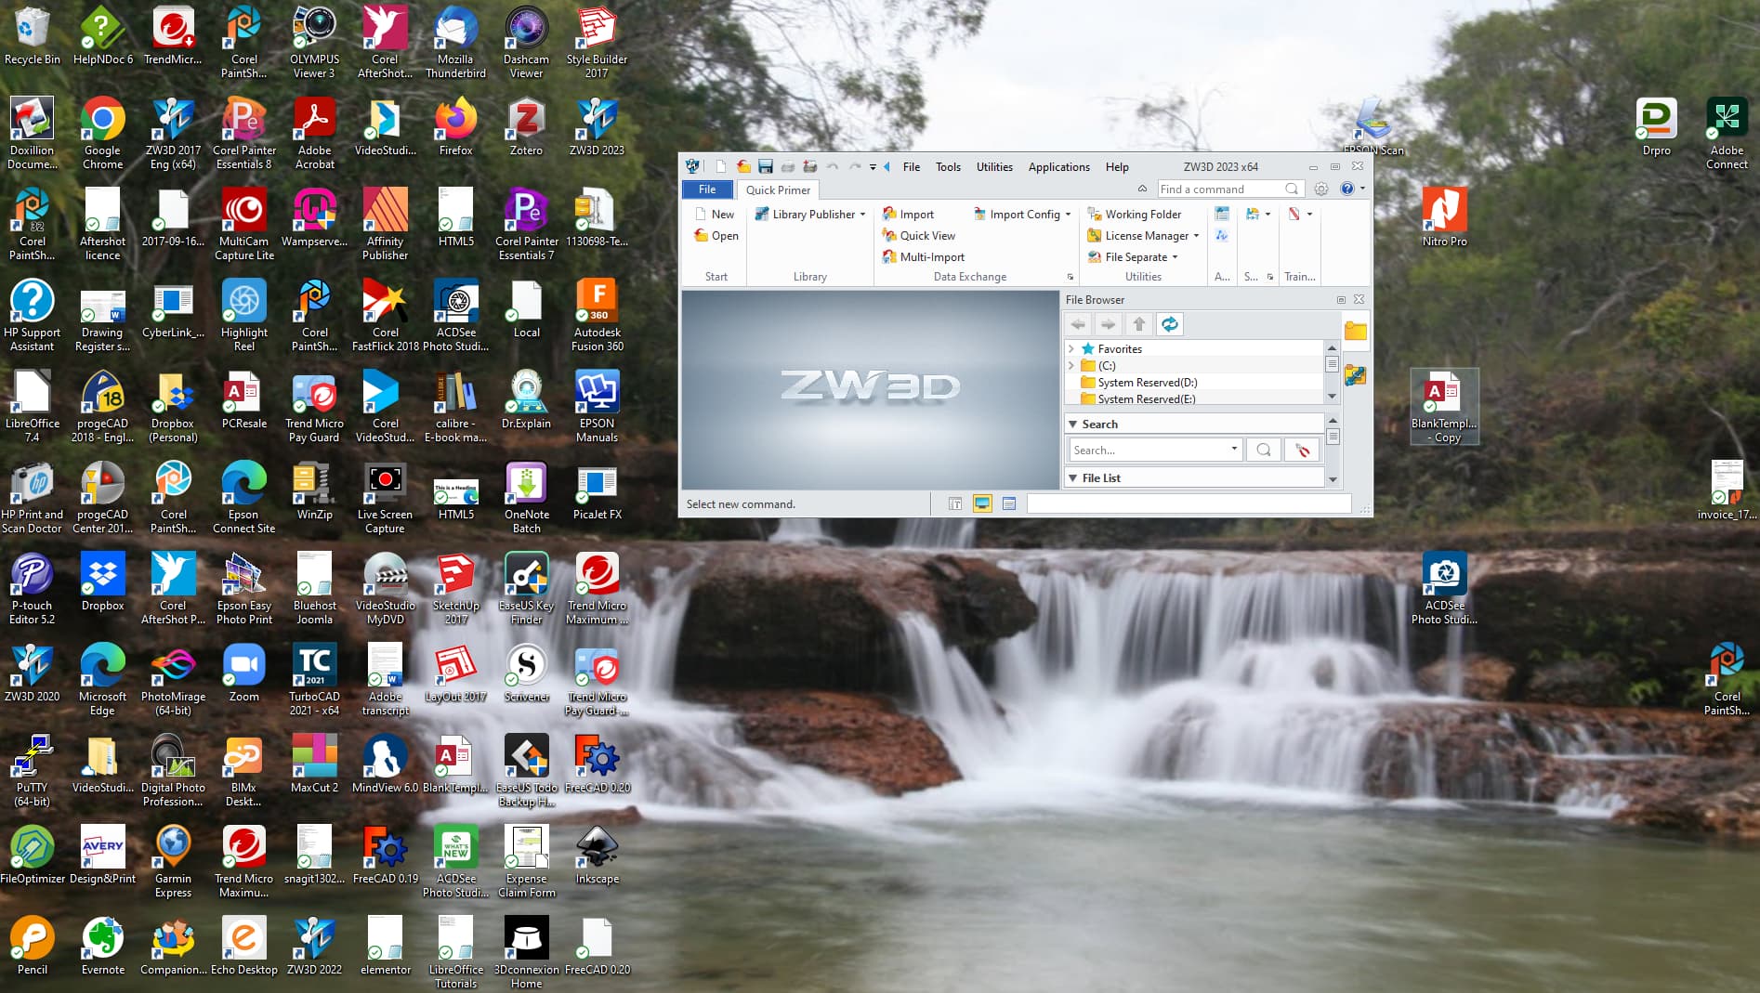Click the Save floppy disk icon
The image size is (1760, 993).
coord(766,166)
